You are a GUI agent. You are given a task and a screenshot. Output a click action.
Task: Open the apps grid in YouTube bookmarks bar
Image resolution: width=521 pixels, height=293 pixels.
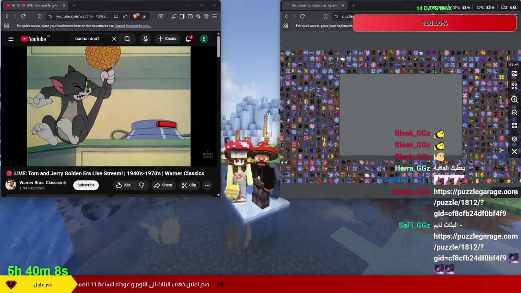[x=7, y=26]
